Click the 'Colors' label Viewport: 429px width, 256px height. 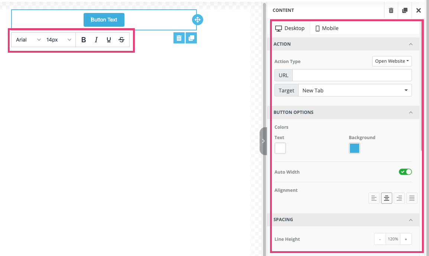(x=281, y=127)
